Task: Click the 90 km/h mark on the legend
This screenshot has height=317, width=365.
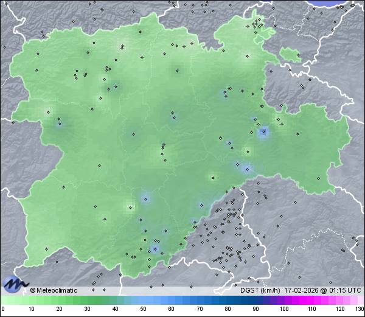Action: click(x=255, y=309)
